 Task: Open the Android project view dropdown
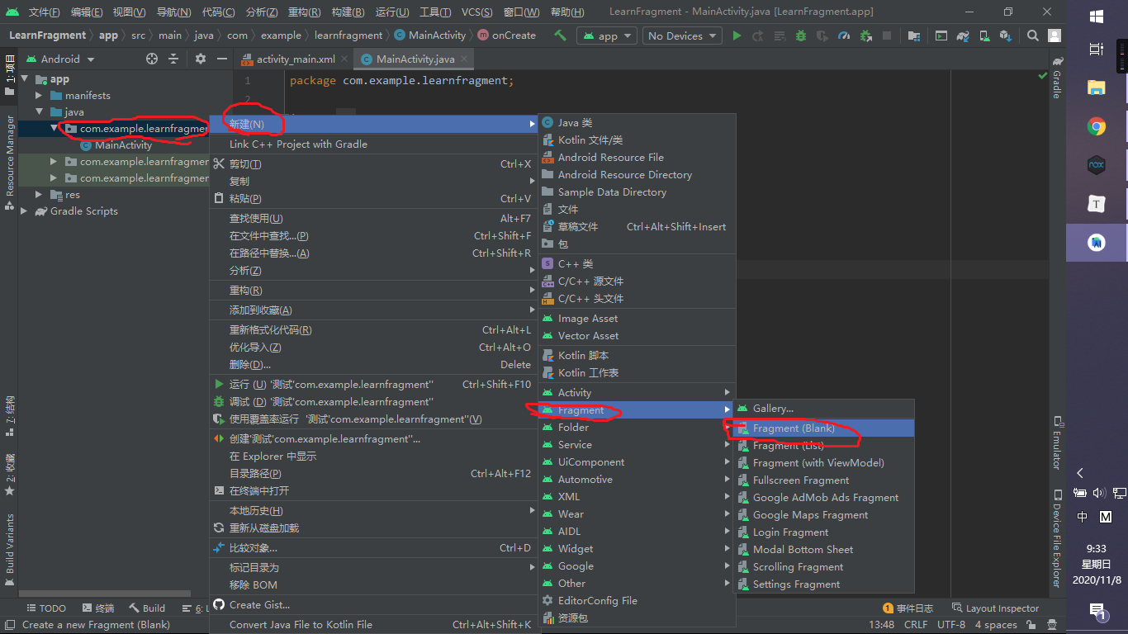coord(60,59)
